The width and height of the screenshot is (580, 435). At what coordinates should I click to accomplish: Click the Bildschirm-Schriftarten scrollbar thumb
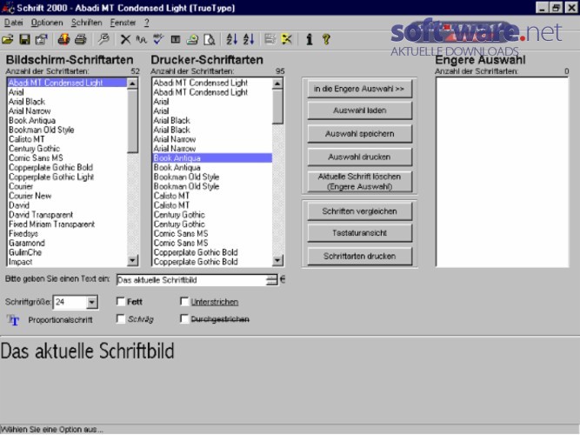coord(132,121)
